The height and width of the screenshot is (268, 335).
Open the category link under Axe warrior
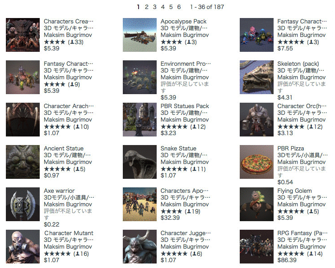pyautogui.click(x=69, y=197)
